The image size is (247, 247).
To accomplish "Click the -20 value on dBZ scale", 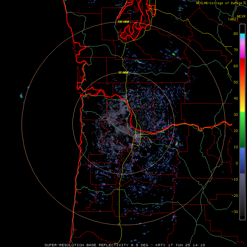I will (235, 196).
